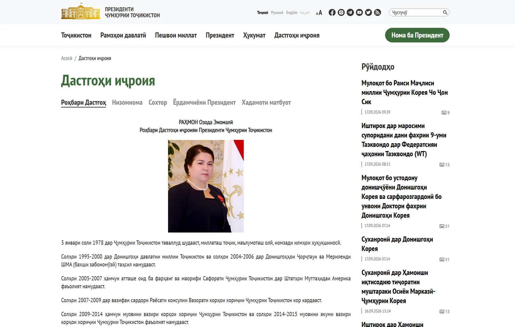Click the date 16.09.2026 15.14
The image size is (515, 327).
coord(377,311)
